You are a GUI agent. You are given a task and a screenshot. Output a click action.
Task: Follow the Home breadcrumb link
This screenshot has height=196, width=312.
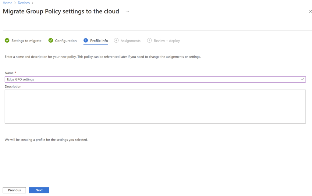click(x=7, y=3)
